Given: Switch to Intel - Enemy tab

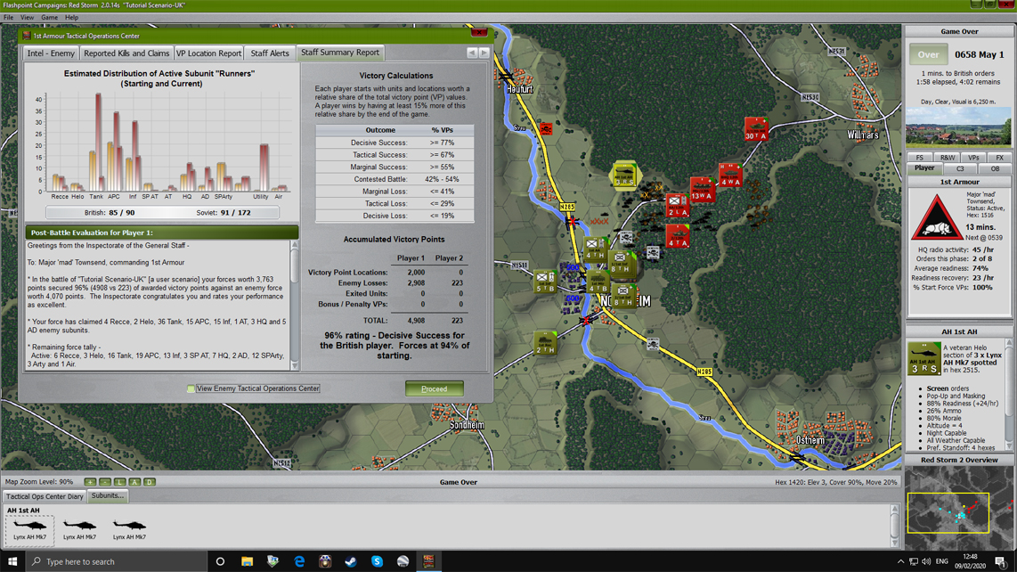Looking at the screenshot, I should pyautogui.click(x=51, y=53).
